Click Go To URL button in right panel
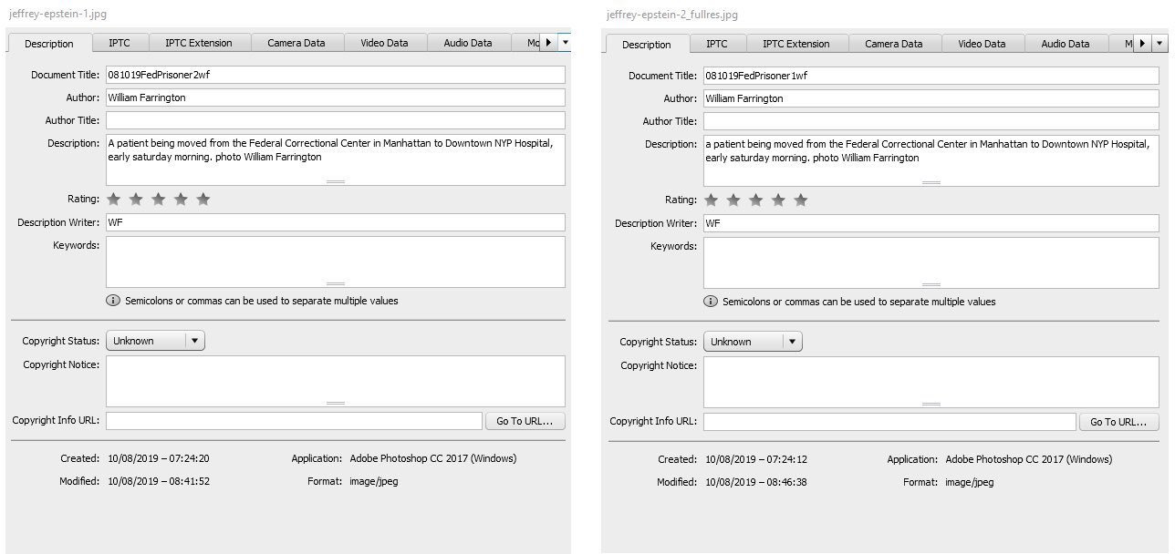This screenshot has width=1175, height=554. pyautogui.click(x=1118, y=422)
